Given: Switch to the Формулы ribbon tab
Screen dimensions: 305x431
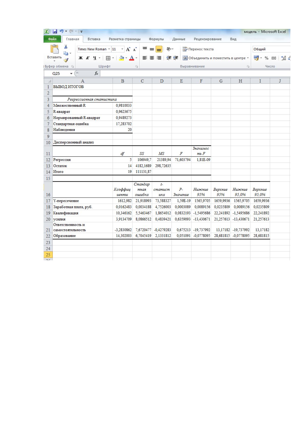Looking at the screenshot, I should point(156,39).
